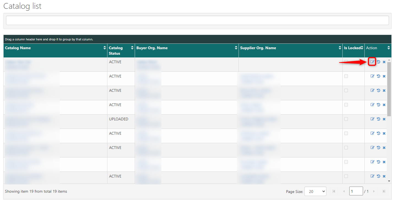Check Is Locked for the UPLOADED catalog
This screenshot has width=395, height=202.
346,119
